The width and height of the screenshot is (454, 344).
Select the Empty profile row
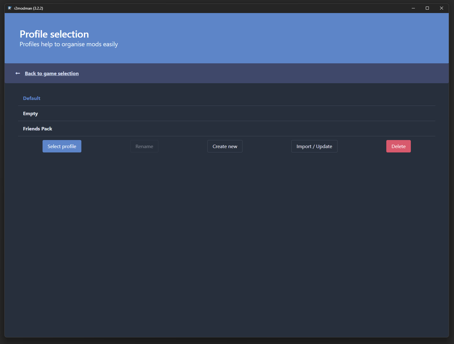click(x=227, y=113)
